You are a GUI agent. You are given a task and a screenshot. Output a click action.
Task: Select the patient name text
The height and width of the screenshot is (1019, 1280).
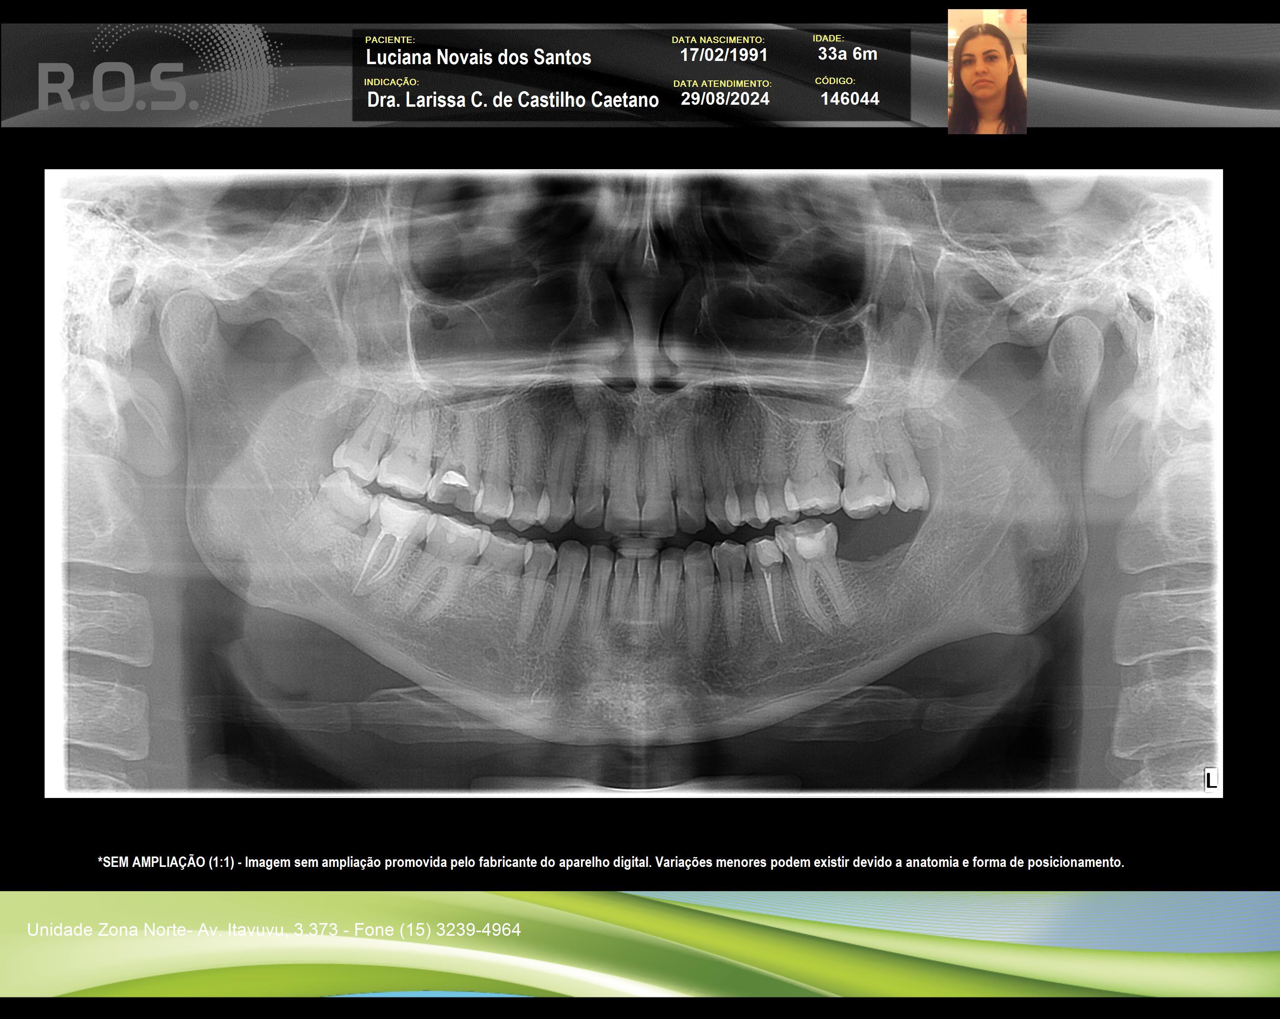478,58
